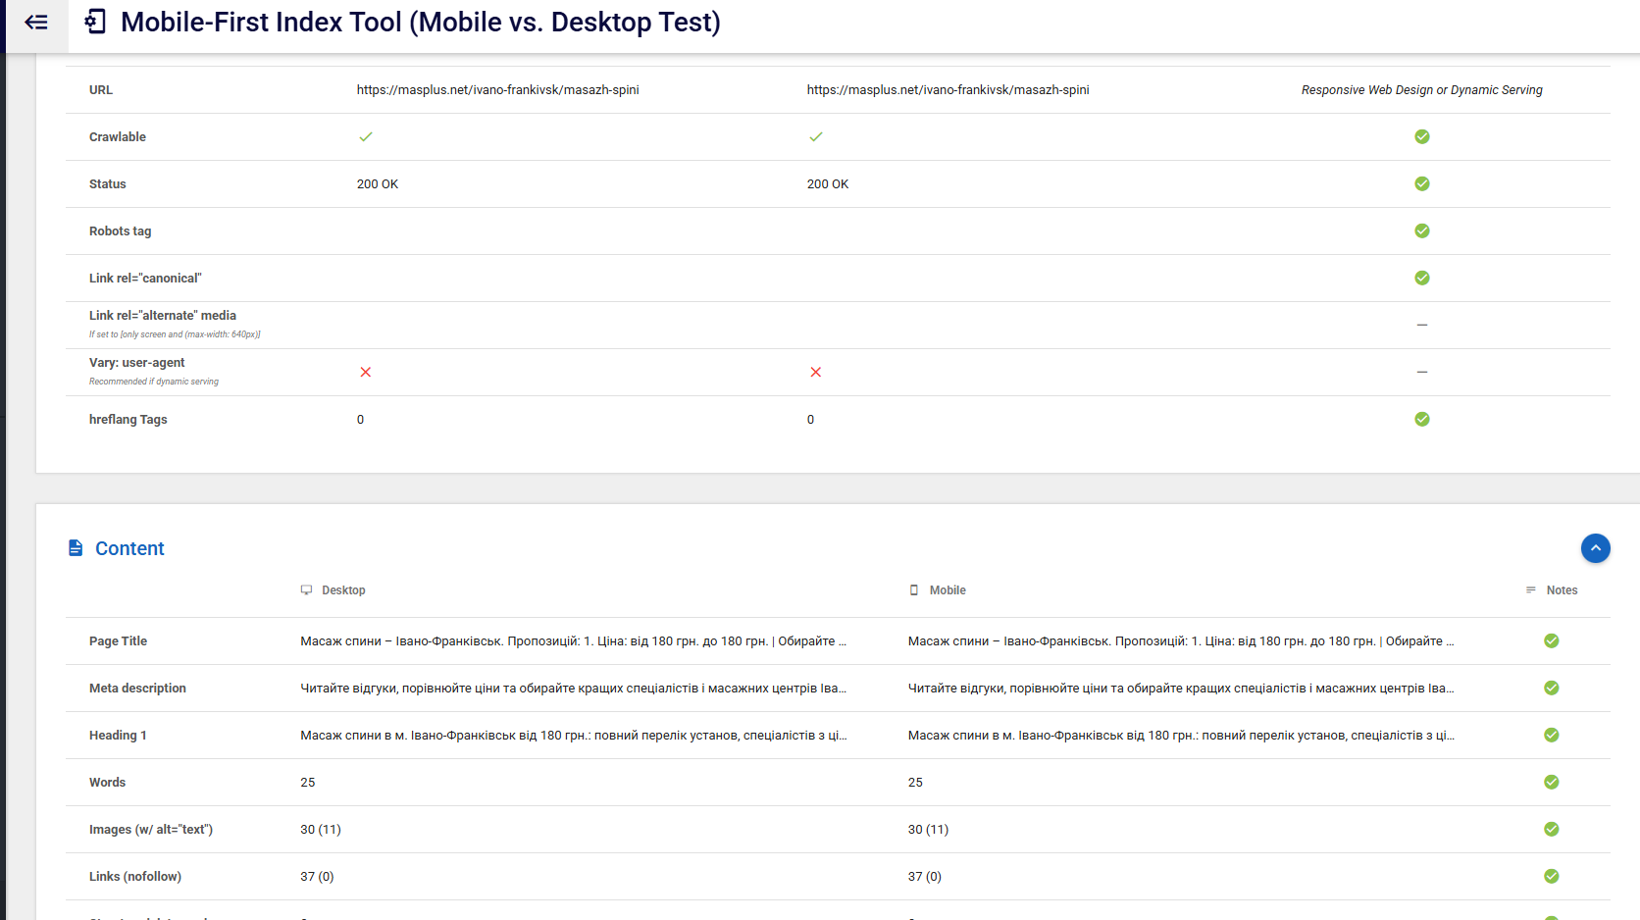Click mobile Images value 30 (11)
This screenshot has height=920, width=1640.
928,830
